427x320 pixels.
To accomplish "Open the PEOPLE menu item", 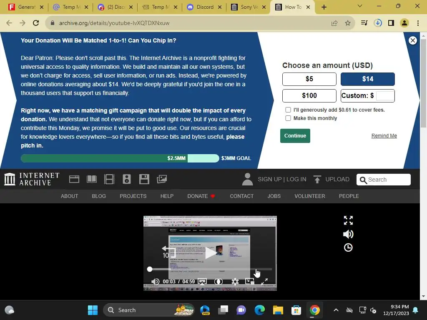I will 349,196.
